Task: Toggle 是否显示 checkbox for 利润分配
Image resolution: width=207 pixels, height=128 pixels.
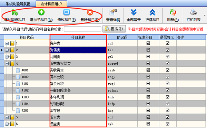Action: click(168, 104)
